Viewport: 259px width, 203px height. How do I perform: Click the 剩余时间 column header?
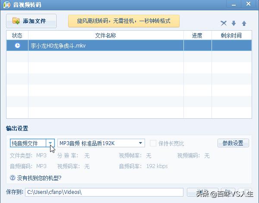tap(231, 35)
